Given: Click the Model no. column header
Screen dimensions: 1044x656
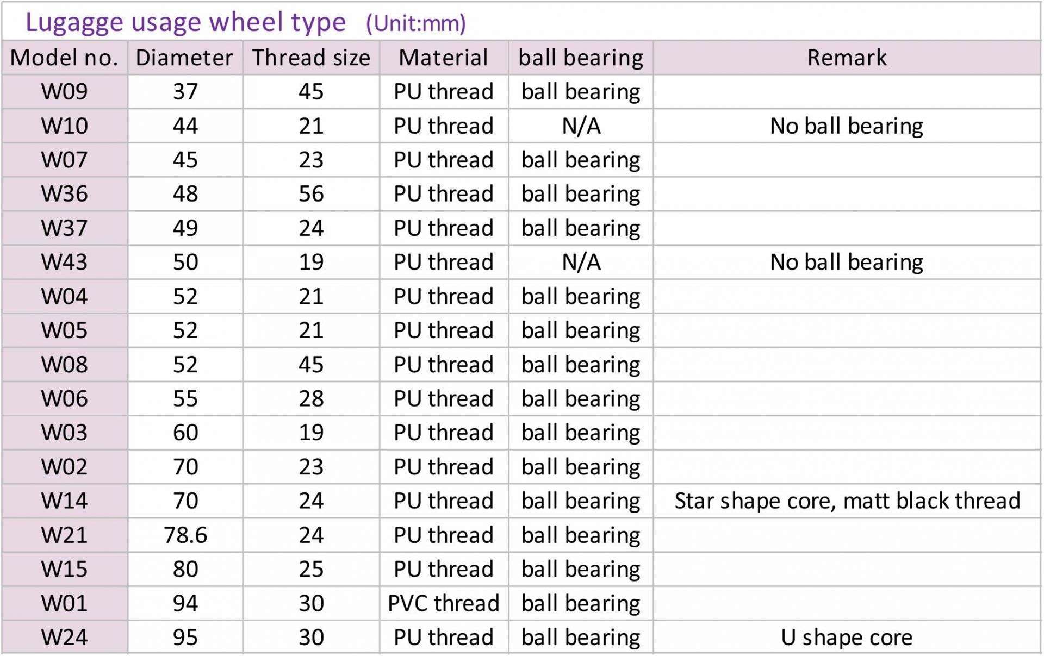Looking at the screenshot, I should click(x=65, y=58).
